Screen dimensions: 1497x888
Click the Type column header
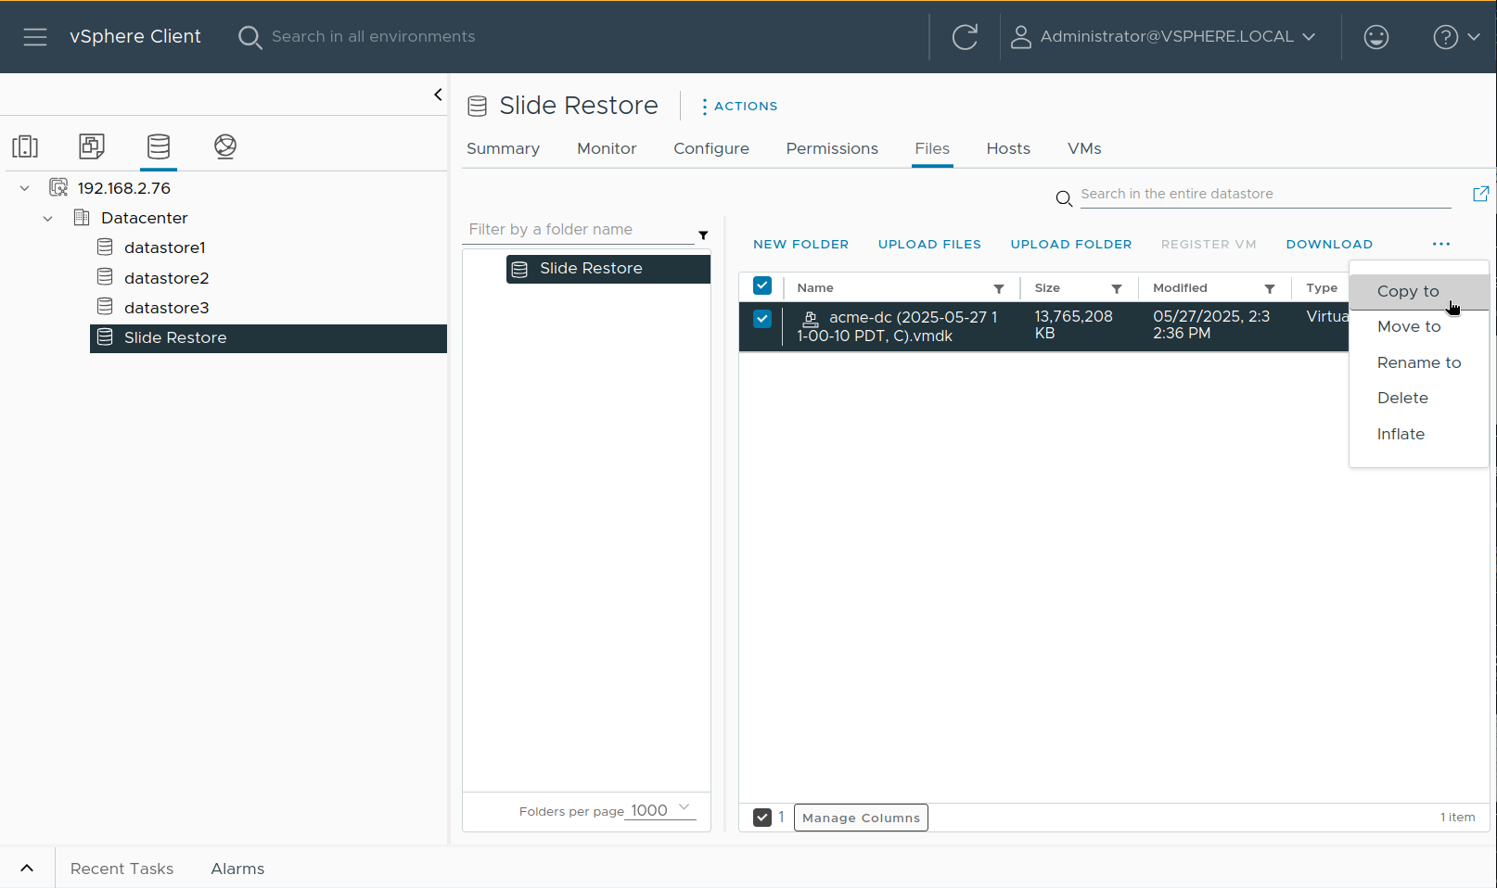[1322, 288]
